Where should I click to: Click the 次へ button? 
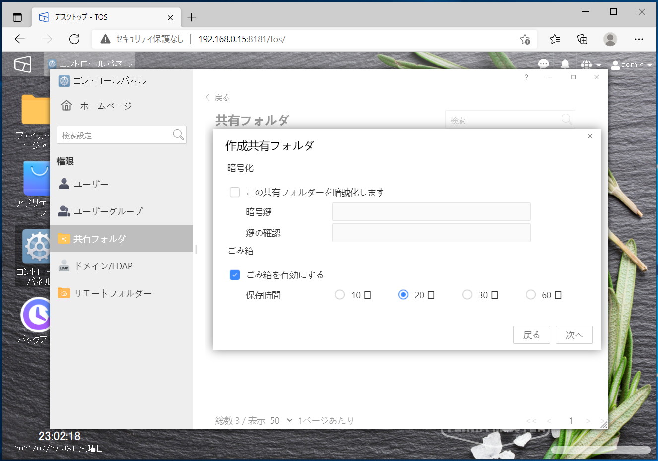click(574, 335)
